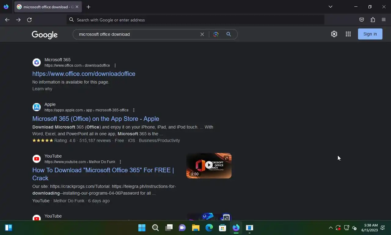Show hidden system tray icons
The width and height of the screenshot is (391, 235).
tap(331, 228)
